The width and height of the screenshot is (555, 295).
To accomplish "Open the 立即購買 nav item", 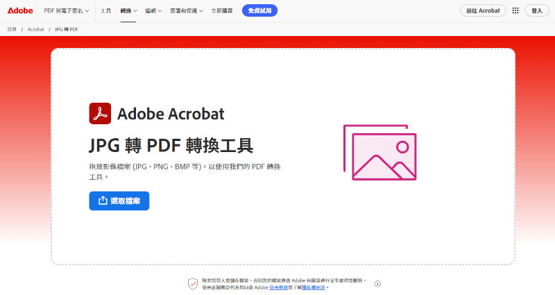I will coord(222,11).
